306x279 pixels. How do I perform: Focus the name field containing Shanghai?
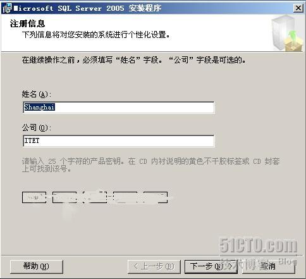(119, 108)
